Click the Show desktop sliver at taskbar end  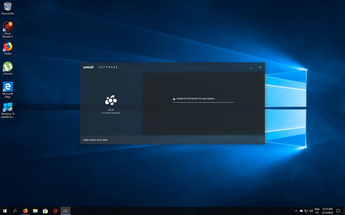click(344, 211)
